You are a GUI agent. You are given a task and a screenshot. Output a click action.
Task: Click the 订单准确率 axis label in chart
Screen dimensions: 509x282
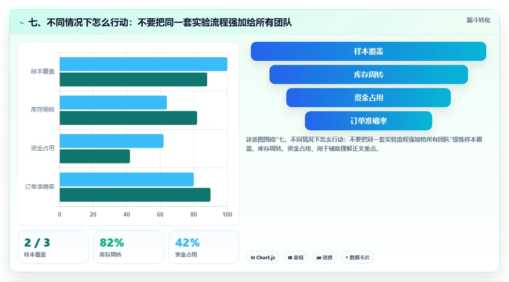[x=40, y=187]
